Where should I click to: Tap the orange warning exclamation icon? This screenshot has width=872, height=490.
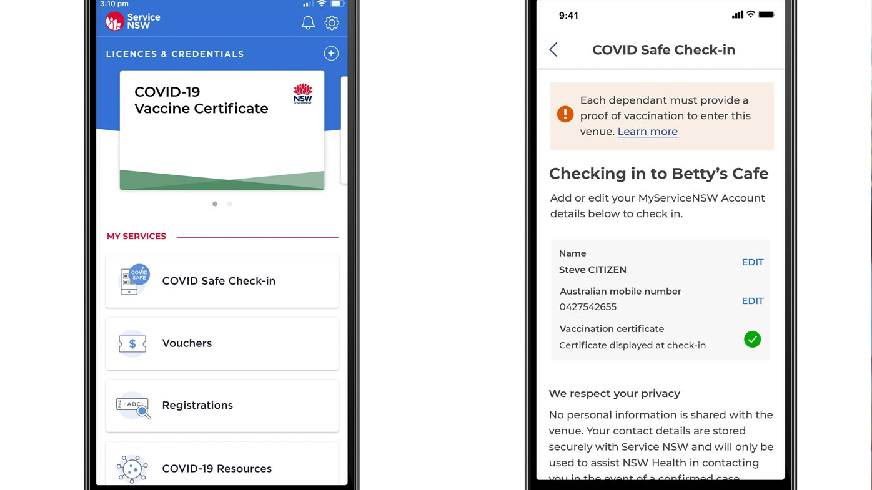pyautogui.click(x=565, y=114)
